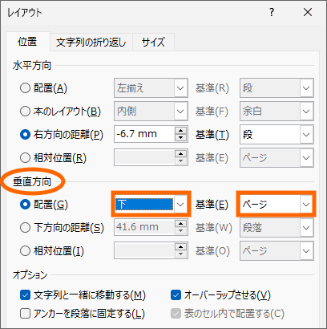The height and width of the screenshot is (329, 327).
Task: Enable アンカーを段落に固定する(L) checkbox
Action: pos(25,313)
